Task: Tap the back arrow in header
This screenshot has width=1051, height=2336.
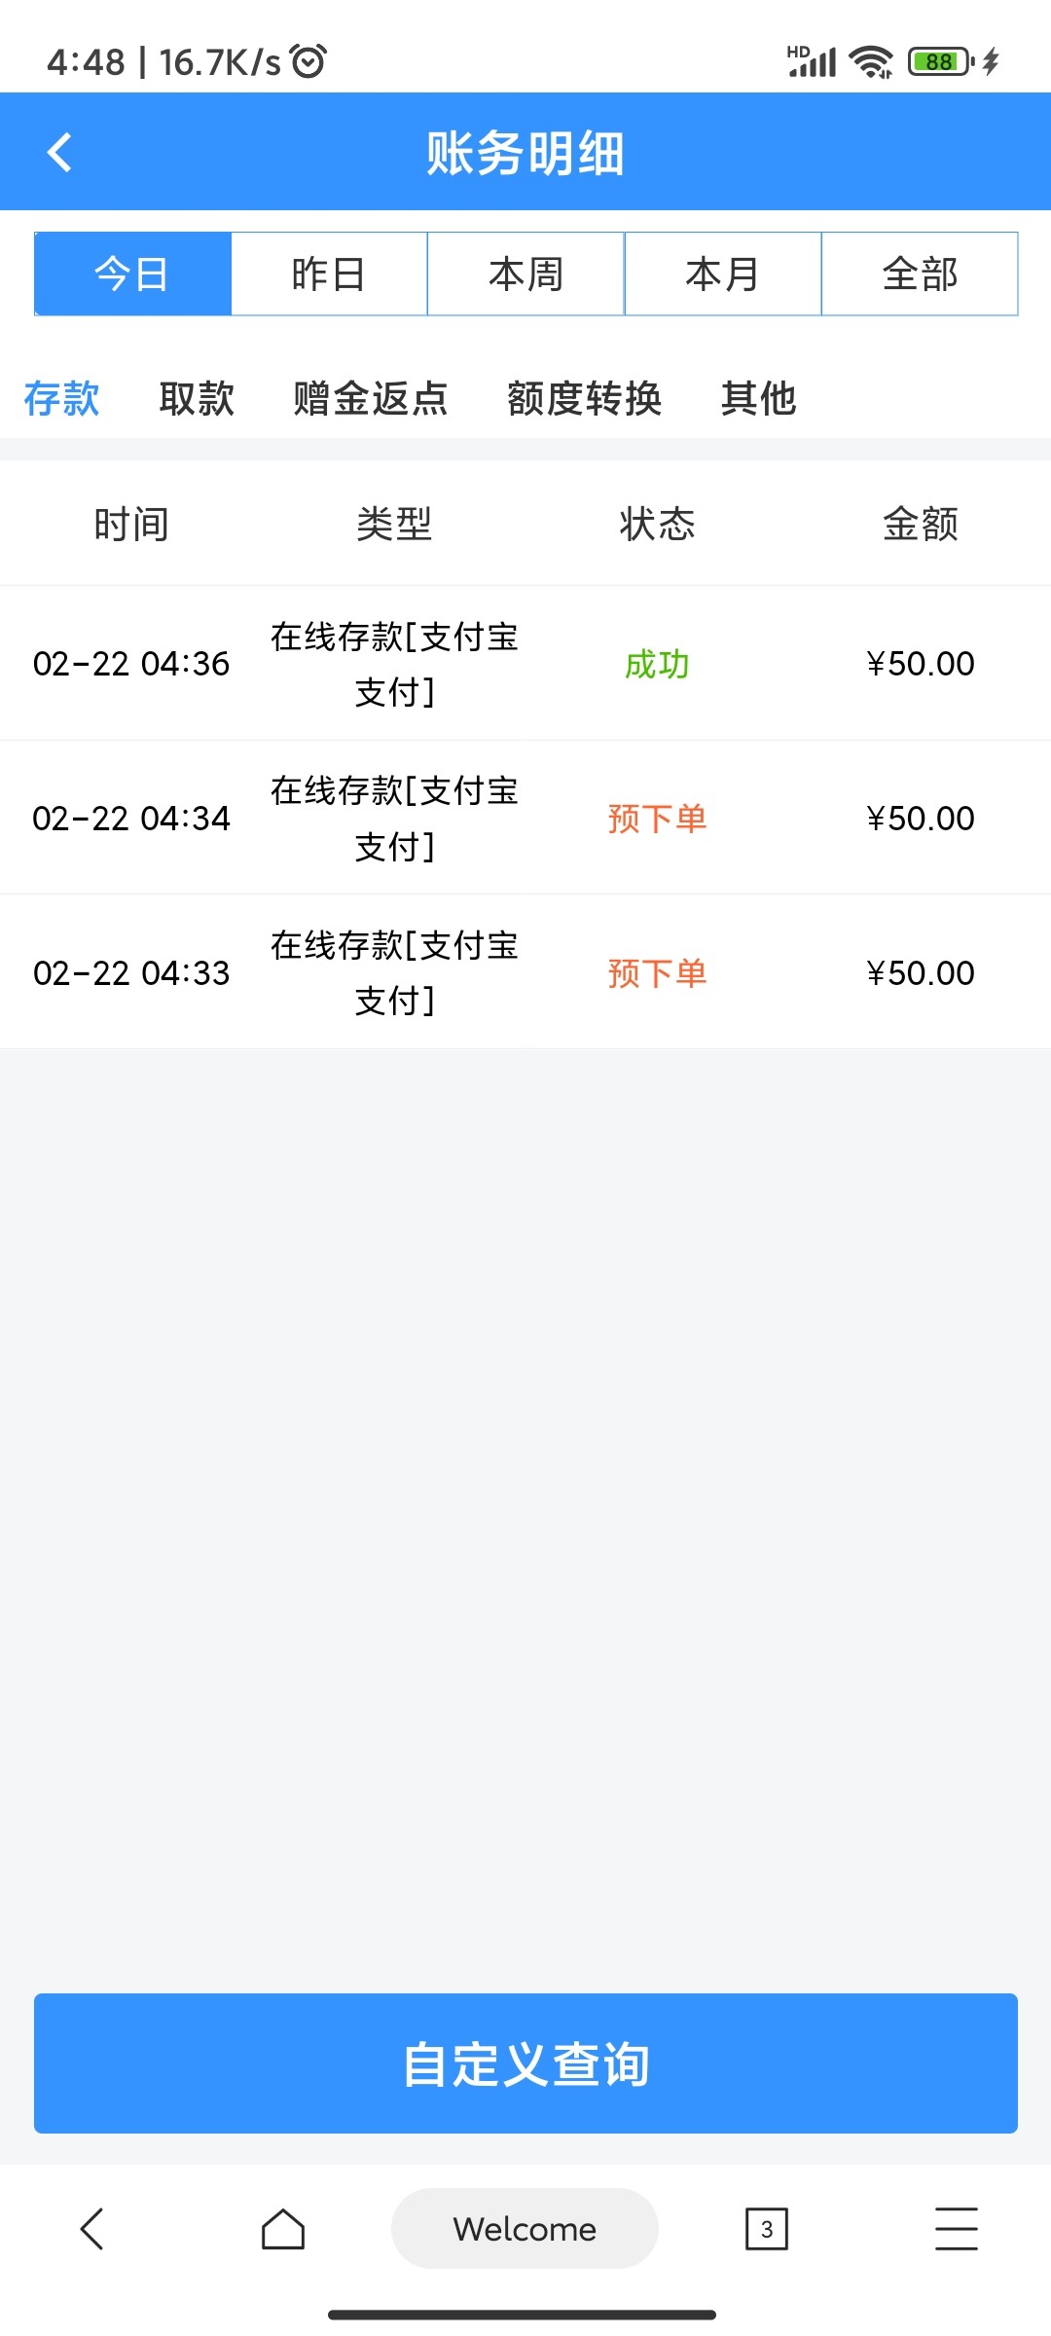Action: 59,153
